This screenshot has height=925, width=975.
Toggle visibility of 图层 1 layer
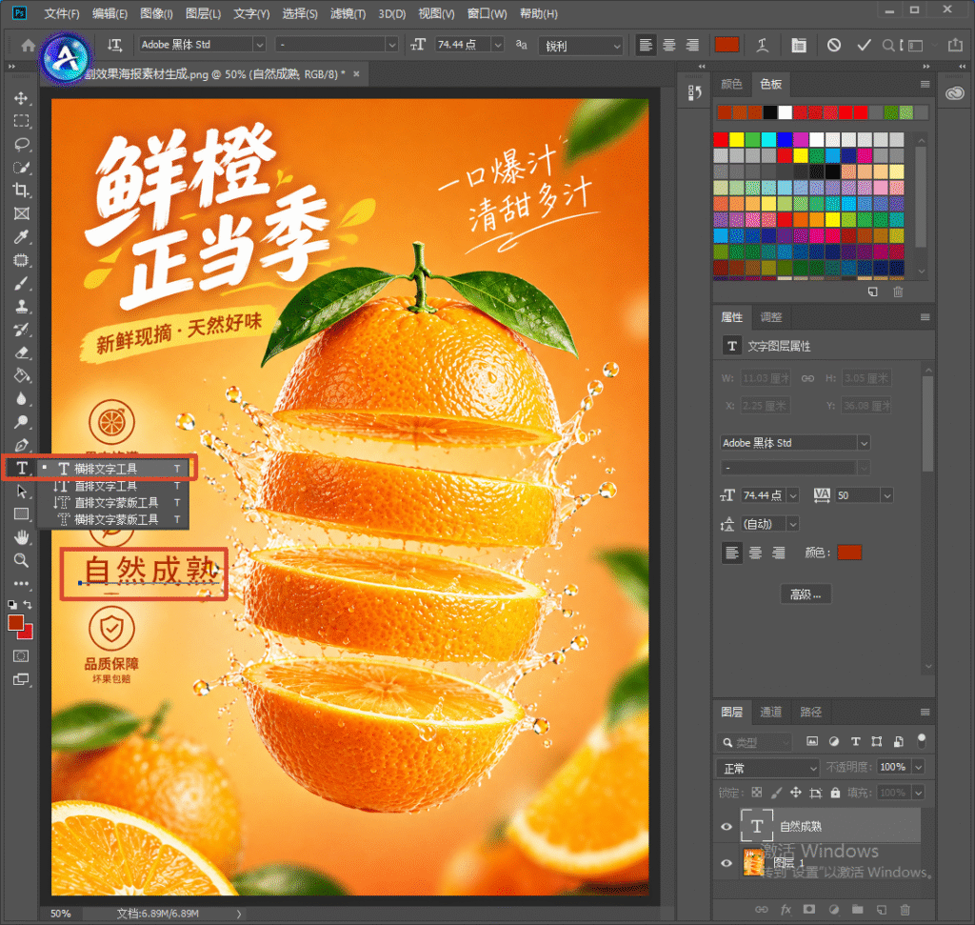pyautogui.click(x=726, y=863)
